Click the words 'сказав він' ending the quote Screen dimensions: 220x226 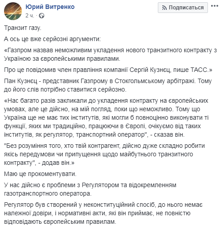(x=169, y=134)
